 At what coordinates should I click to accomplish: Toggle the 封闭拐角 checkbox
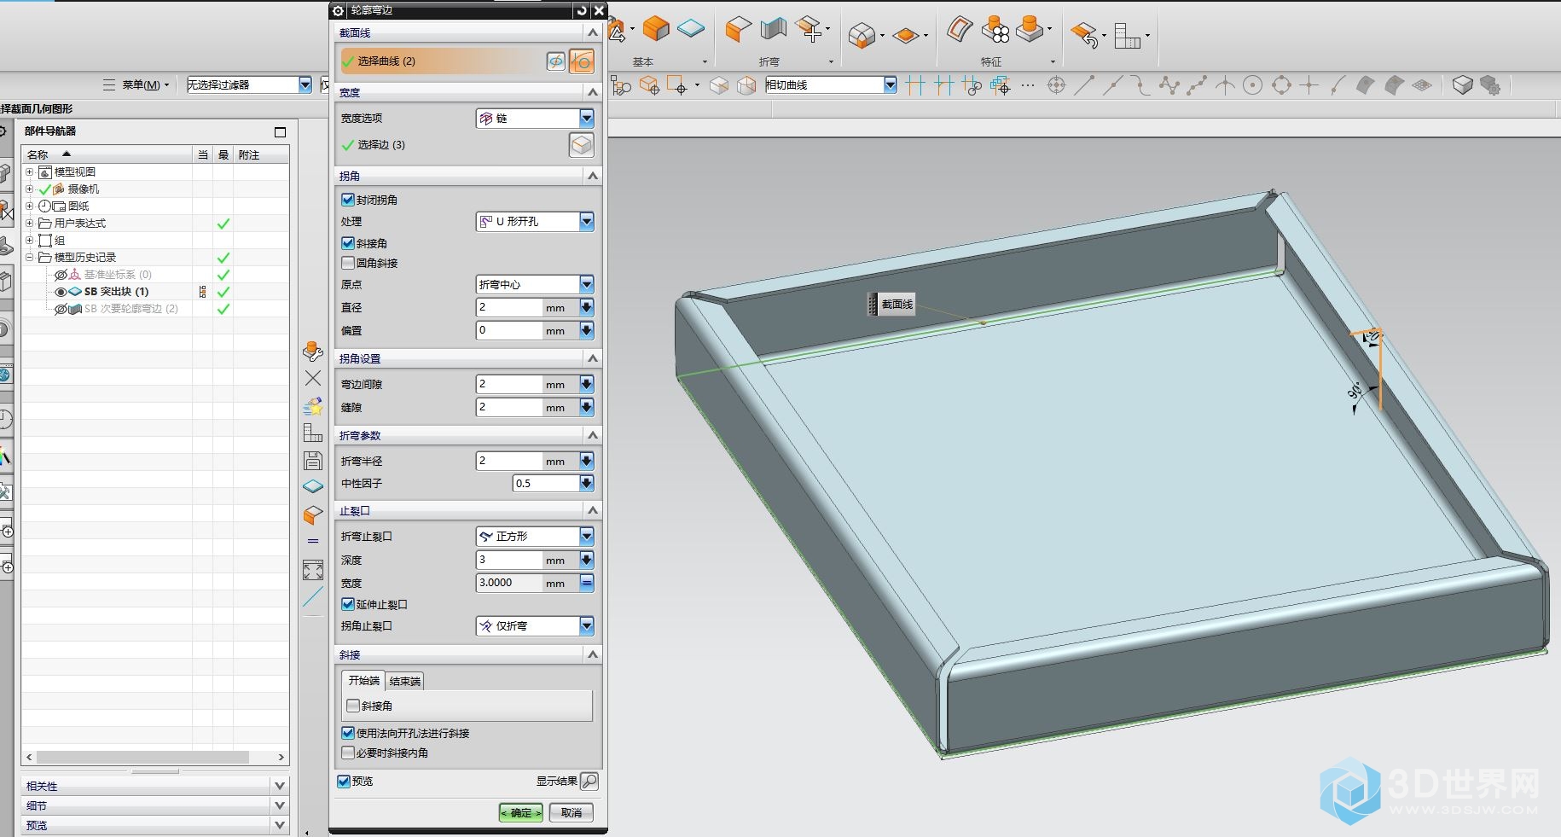click(348, 200)
